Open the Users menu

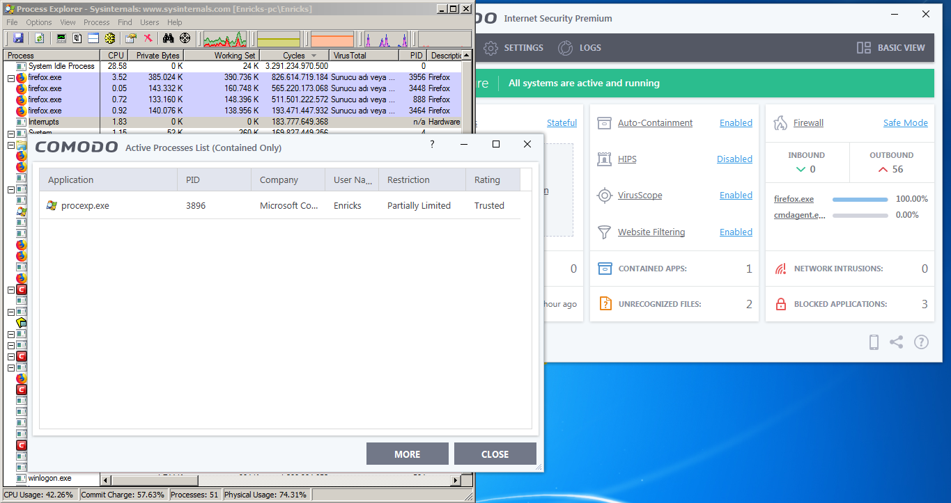coord(150,22)
